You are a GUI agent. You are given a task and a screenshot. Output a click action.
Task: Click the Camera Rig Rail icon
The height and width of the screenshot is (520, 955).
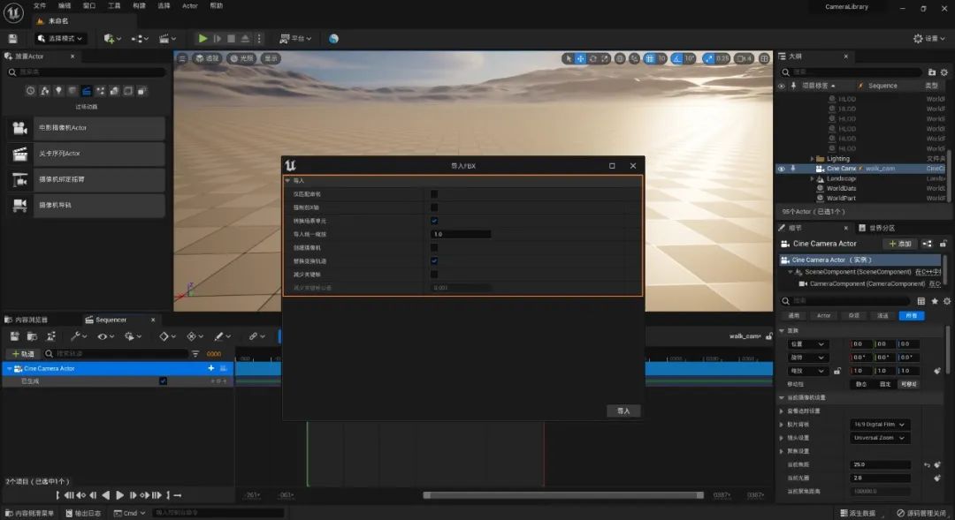click(19, 206)
